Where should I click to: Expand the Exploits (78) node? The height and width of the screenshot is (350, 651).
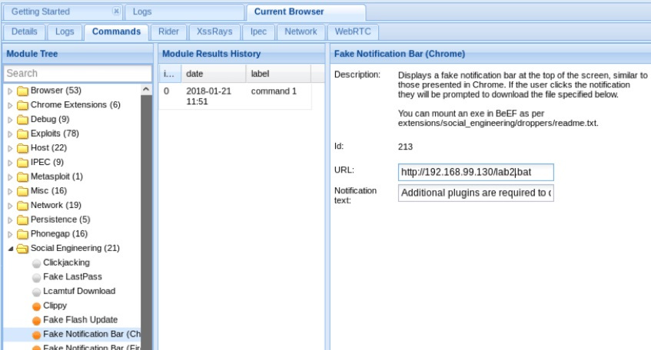pyautogui.click(x=10, y=134)
